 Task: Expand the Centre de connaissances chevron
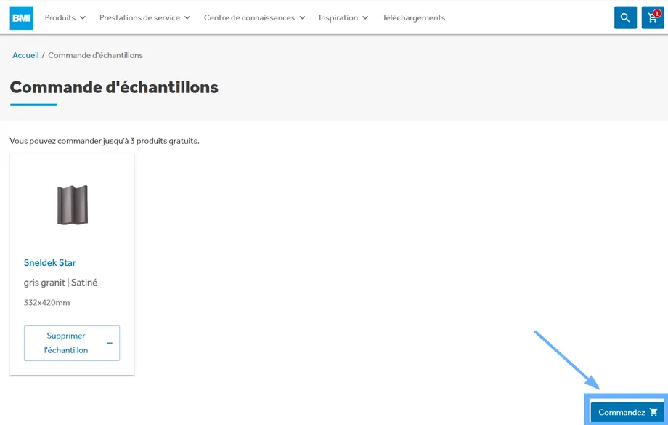point(302,17)
